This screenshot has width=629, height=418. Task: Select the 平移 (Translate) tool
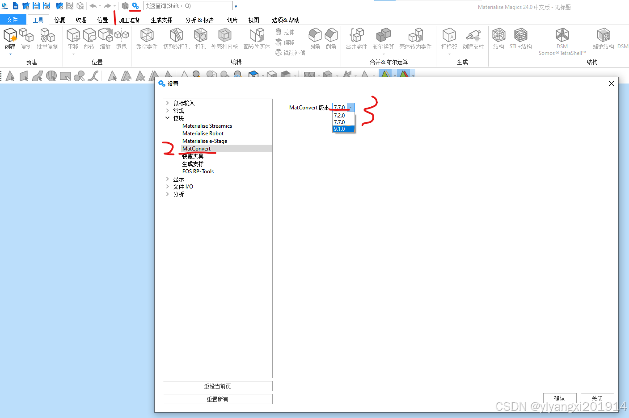[73, 35]
